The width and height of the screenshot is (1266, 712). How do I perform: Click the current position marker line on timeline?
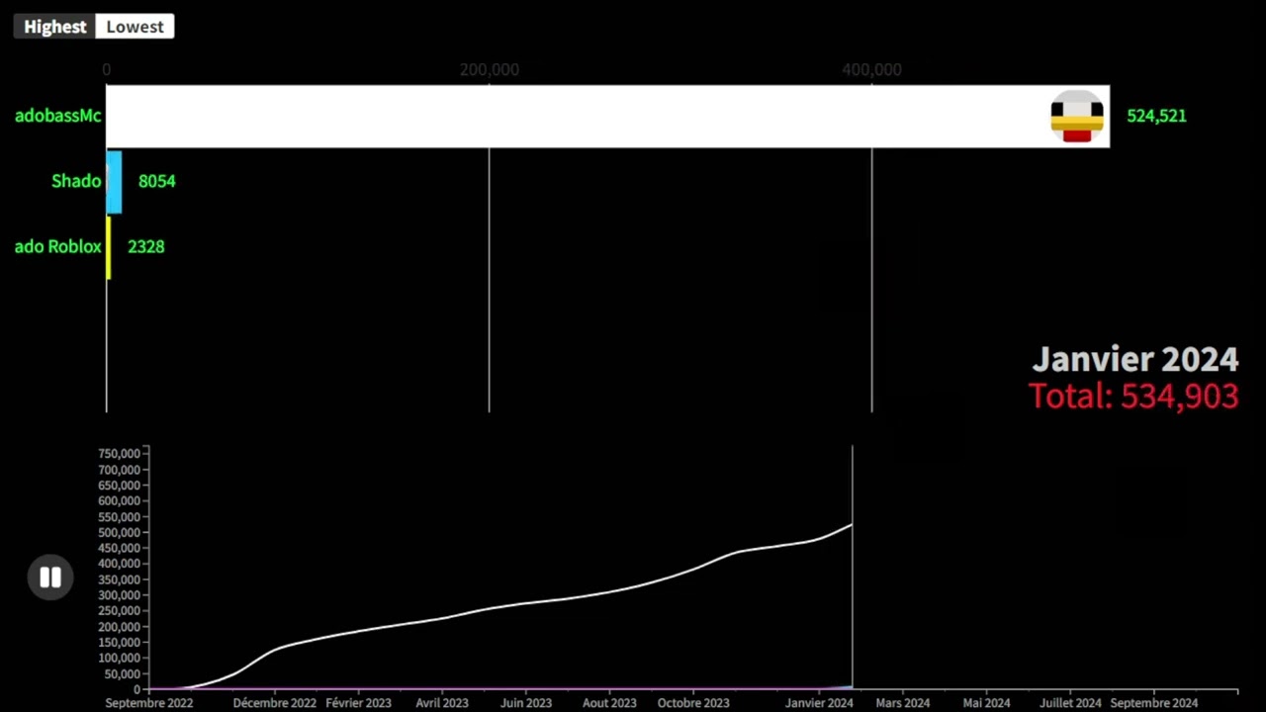(853, 567)
